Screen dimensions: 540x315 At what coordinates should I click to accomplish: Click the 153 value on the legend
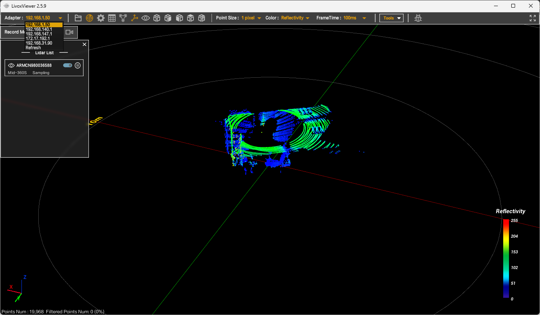tap(514, 252)
